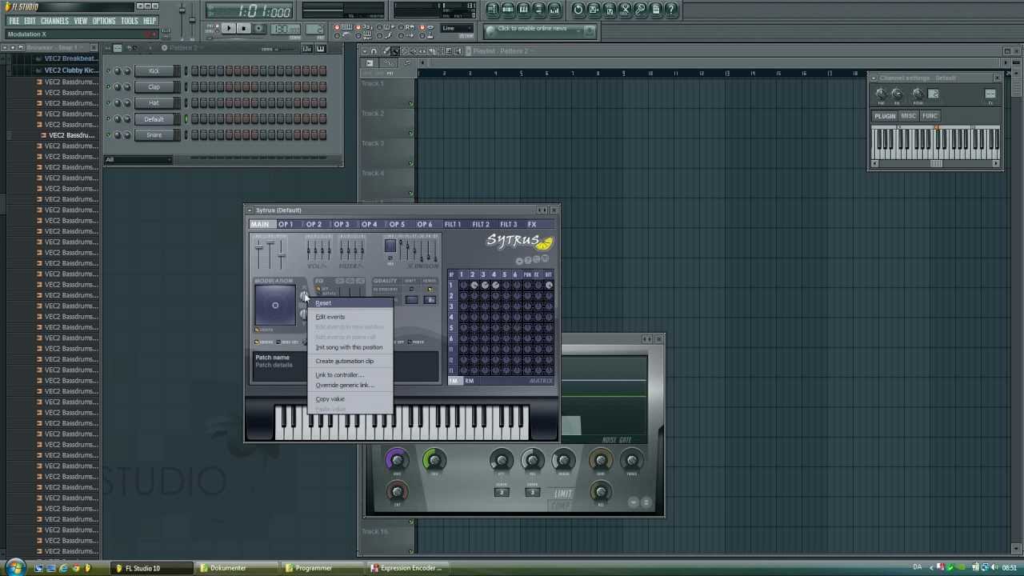Click the scissors icon in top toolbar
The width and height of the screenshot is (1024, 576).
[x=625, y=10]
